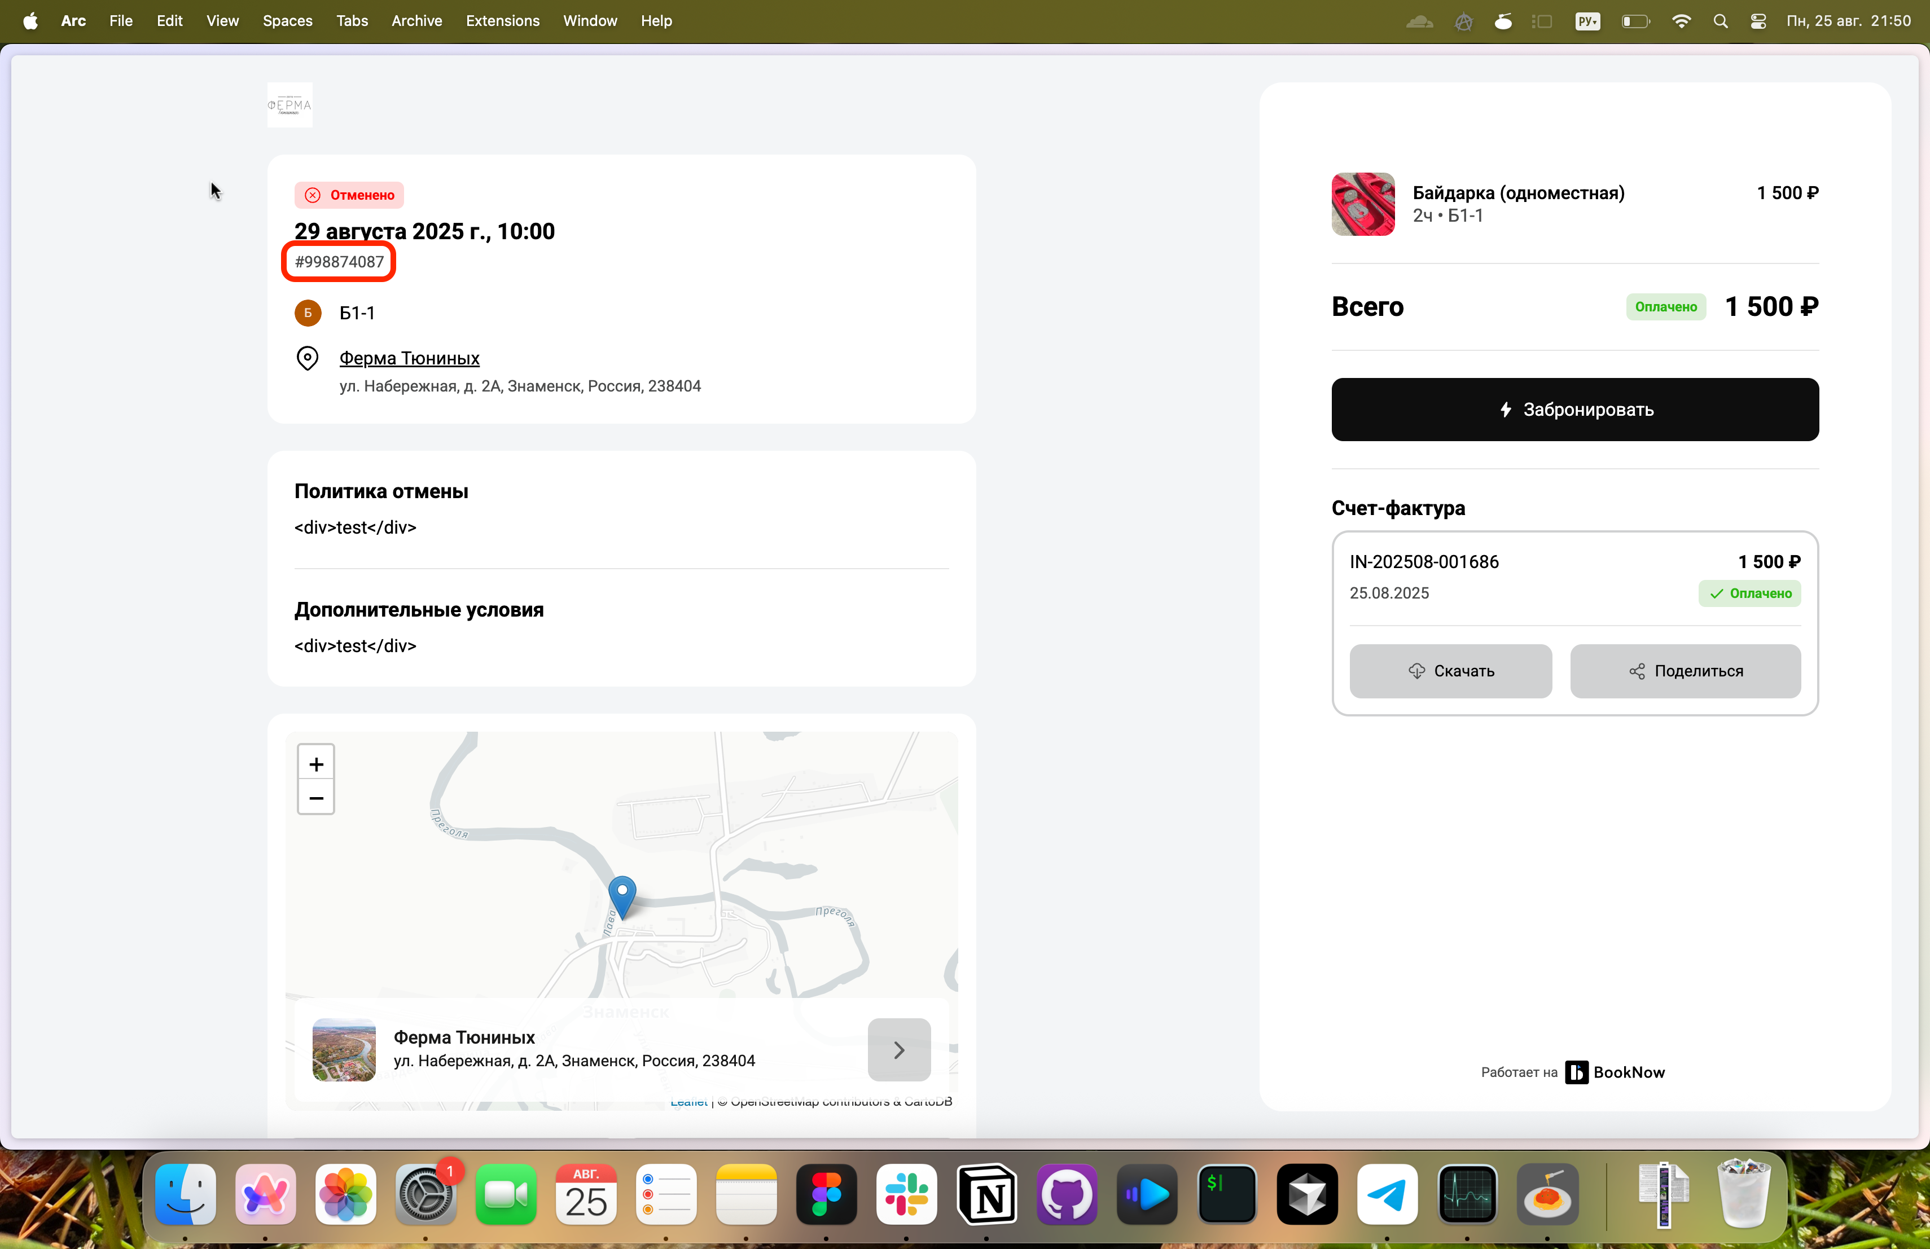Click the Ферма Тюниных address link

(x=410, y=358)
